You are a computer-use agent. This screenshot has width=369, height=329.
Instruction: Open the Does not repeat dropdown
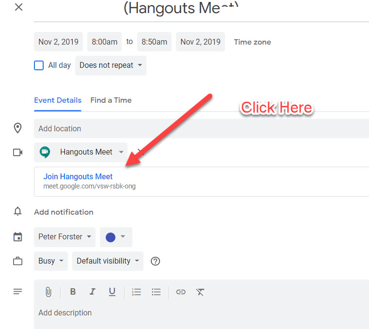click(111, 65)
